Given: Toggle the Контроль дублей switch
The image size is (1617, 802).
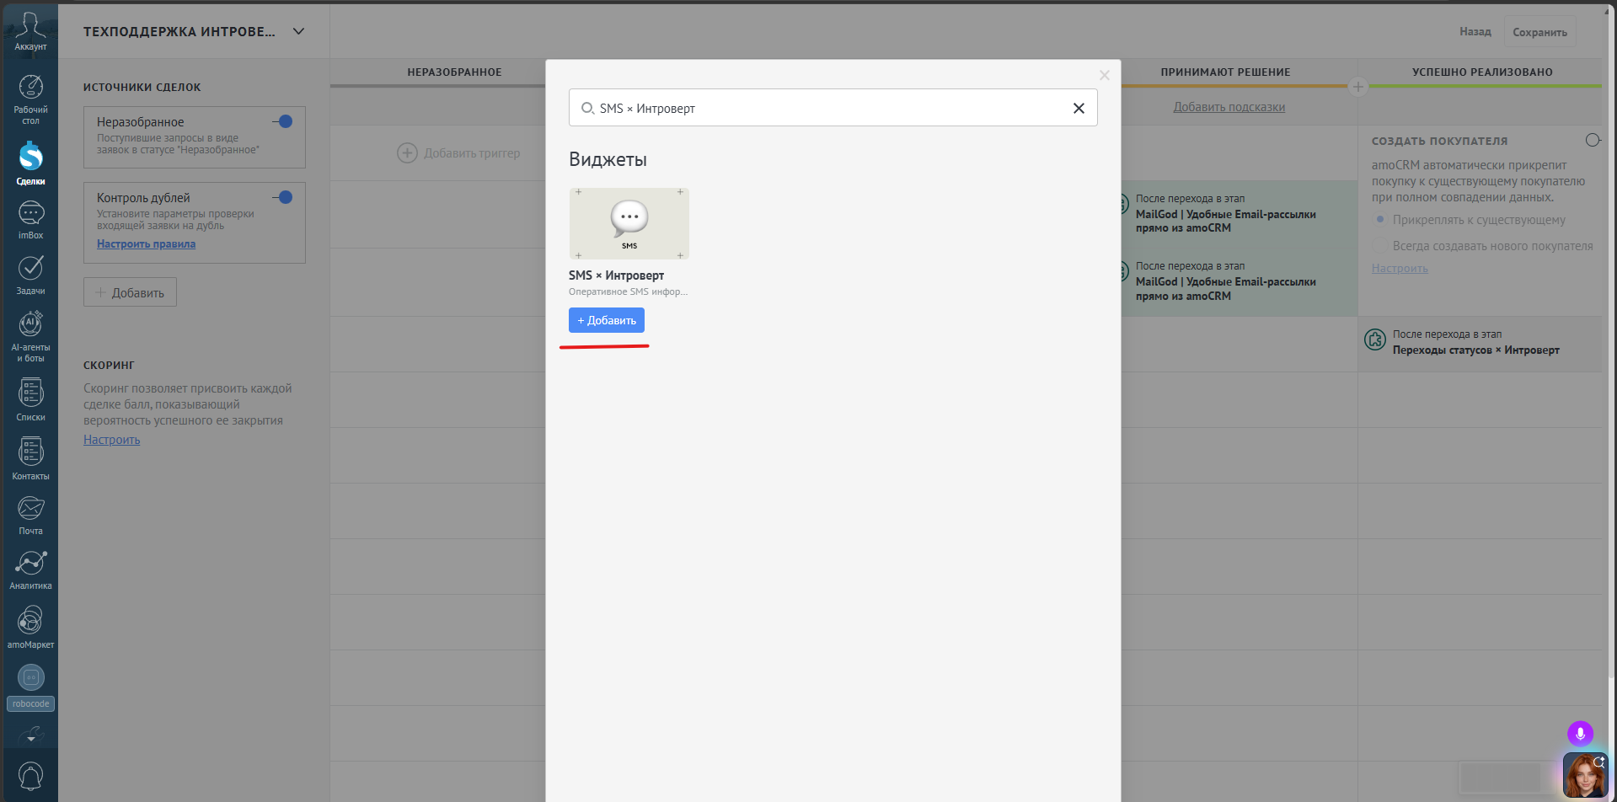Looking at the screenshot, I should [x=282, y=197].
